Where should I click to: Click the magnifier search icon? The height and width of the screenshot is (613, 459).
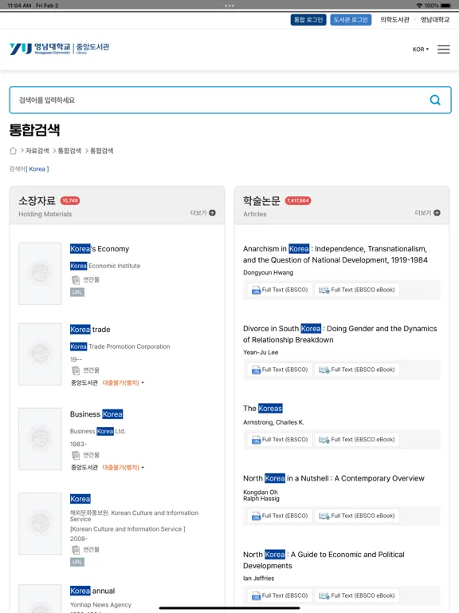435,100
